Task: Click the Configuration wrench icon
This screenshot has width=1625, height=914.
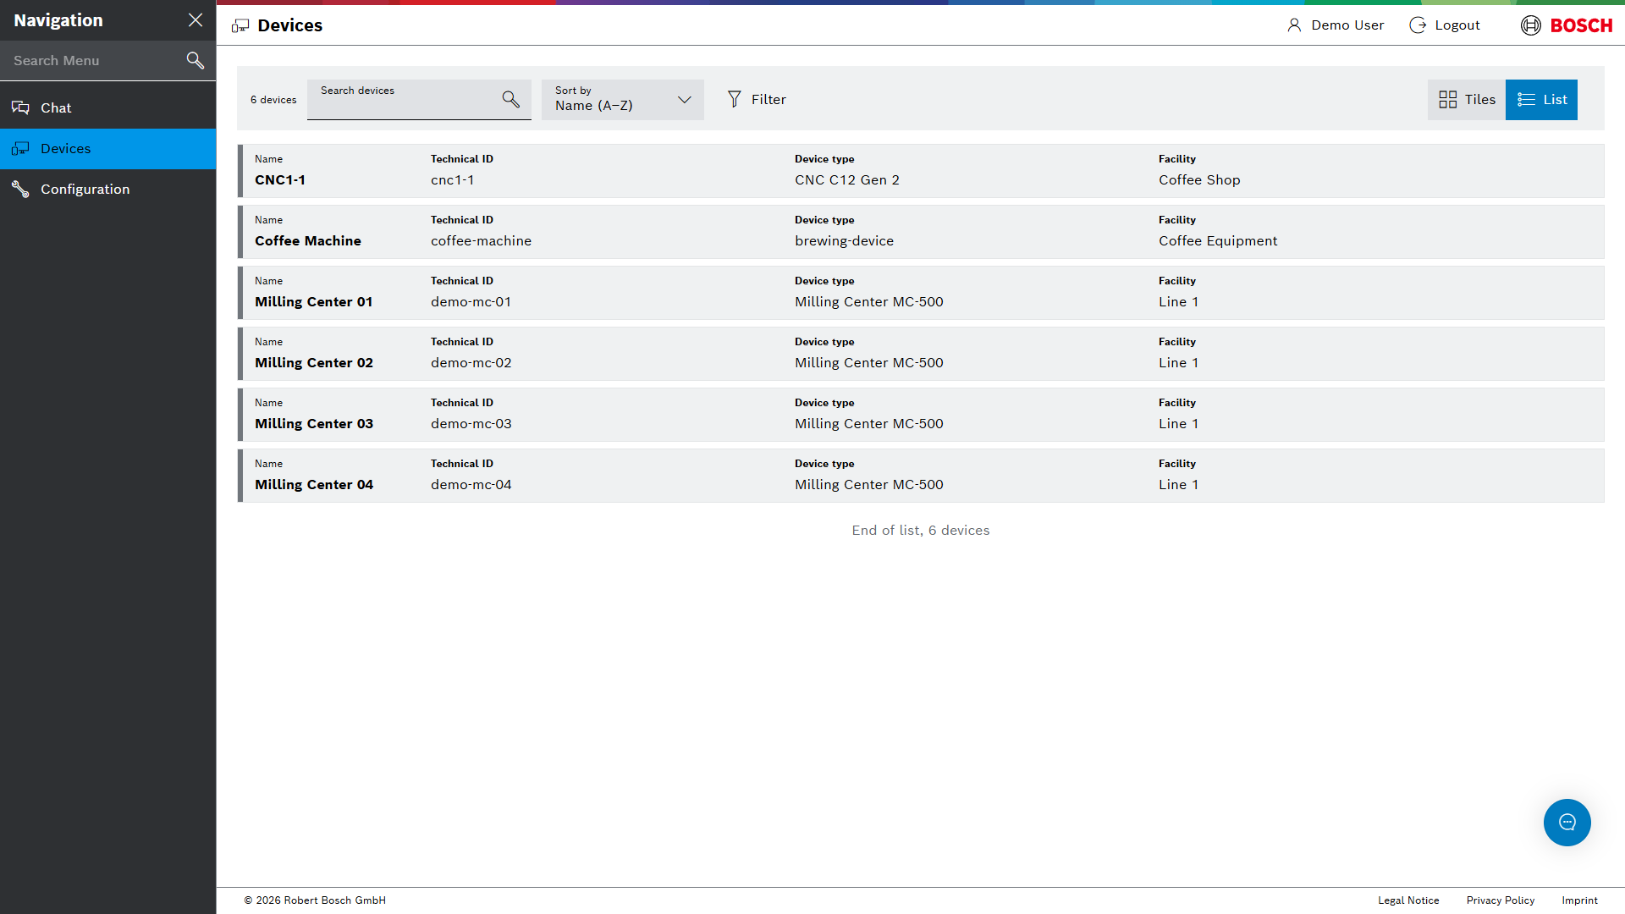Action: point(20,189)
